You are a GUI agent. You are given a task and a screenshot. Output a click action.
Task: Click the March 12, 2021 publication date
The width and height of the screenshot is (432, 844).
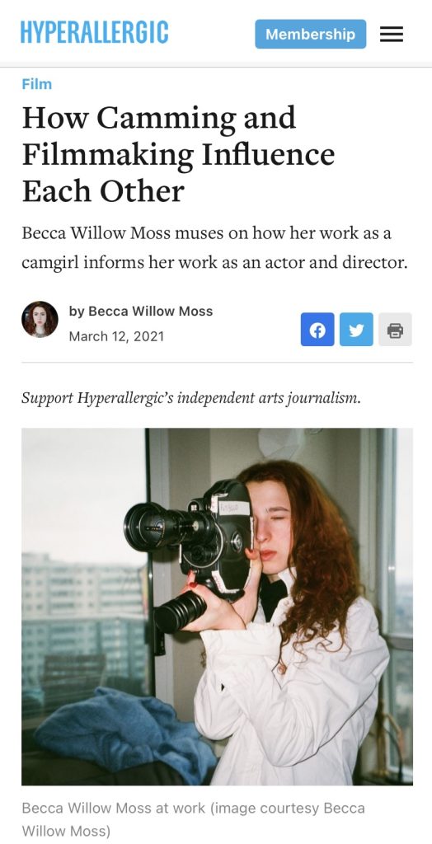coord(116,336)
